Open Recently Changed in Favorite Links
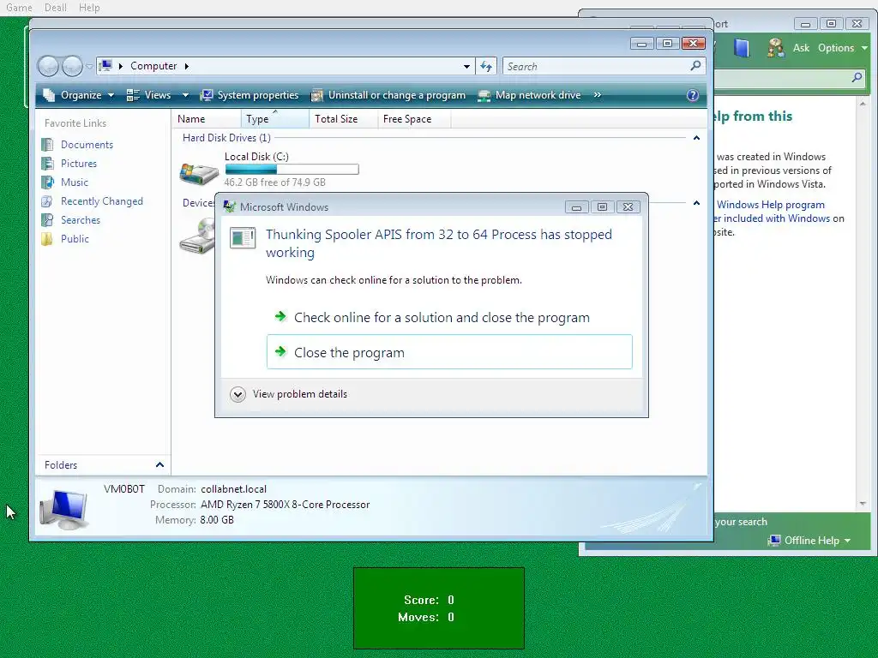The width and height of the screenshot is (878, 658). (x=101, y=201)
